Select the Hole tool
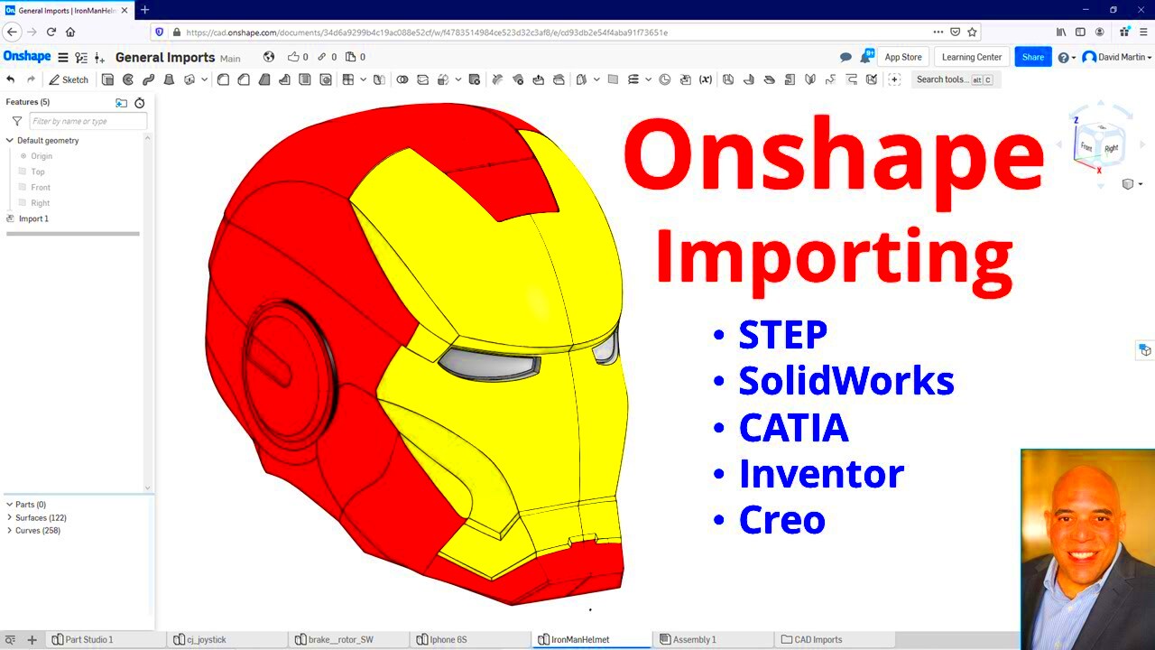The width and height of the screenshot is (1155, 650). click(325, 79)
